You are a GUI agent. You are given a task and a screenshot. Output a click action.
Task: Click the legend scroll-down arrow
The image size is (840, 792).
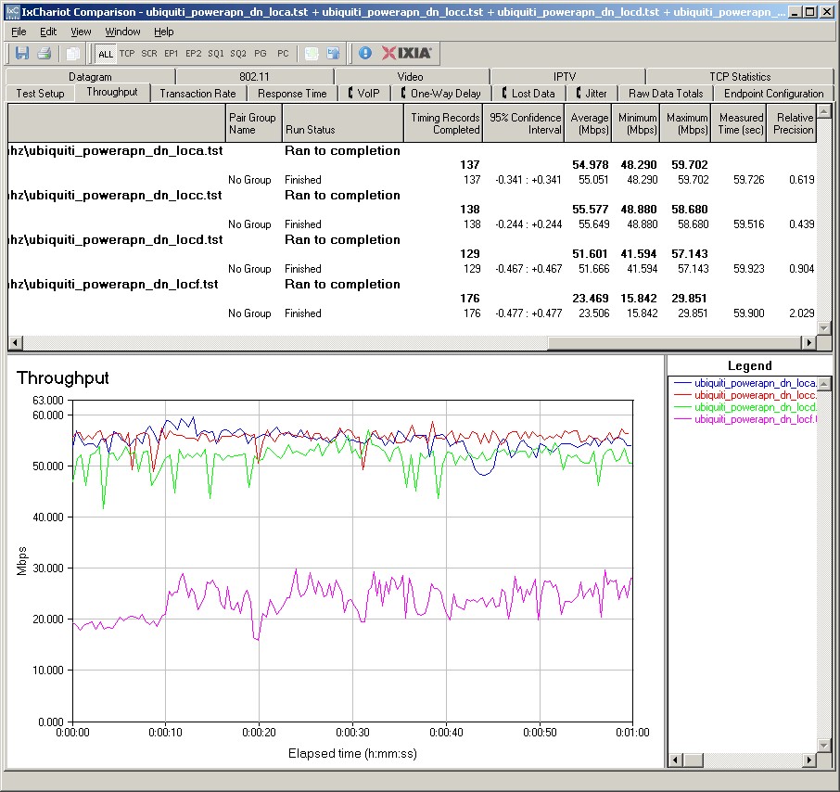tap(824, 746)
